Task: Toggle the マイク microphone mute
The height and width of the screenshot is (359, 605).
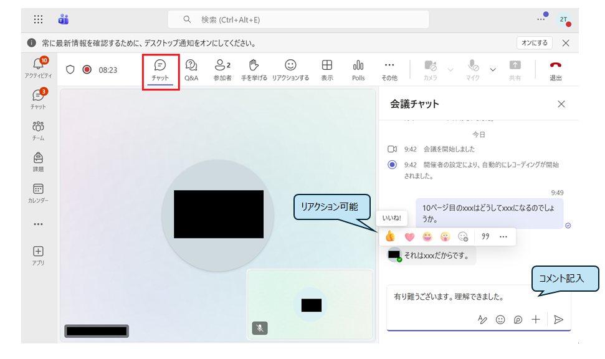Action: coord(473,70)
